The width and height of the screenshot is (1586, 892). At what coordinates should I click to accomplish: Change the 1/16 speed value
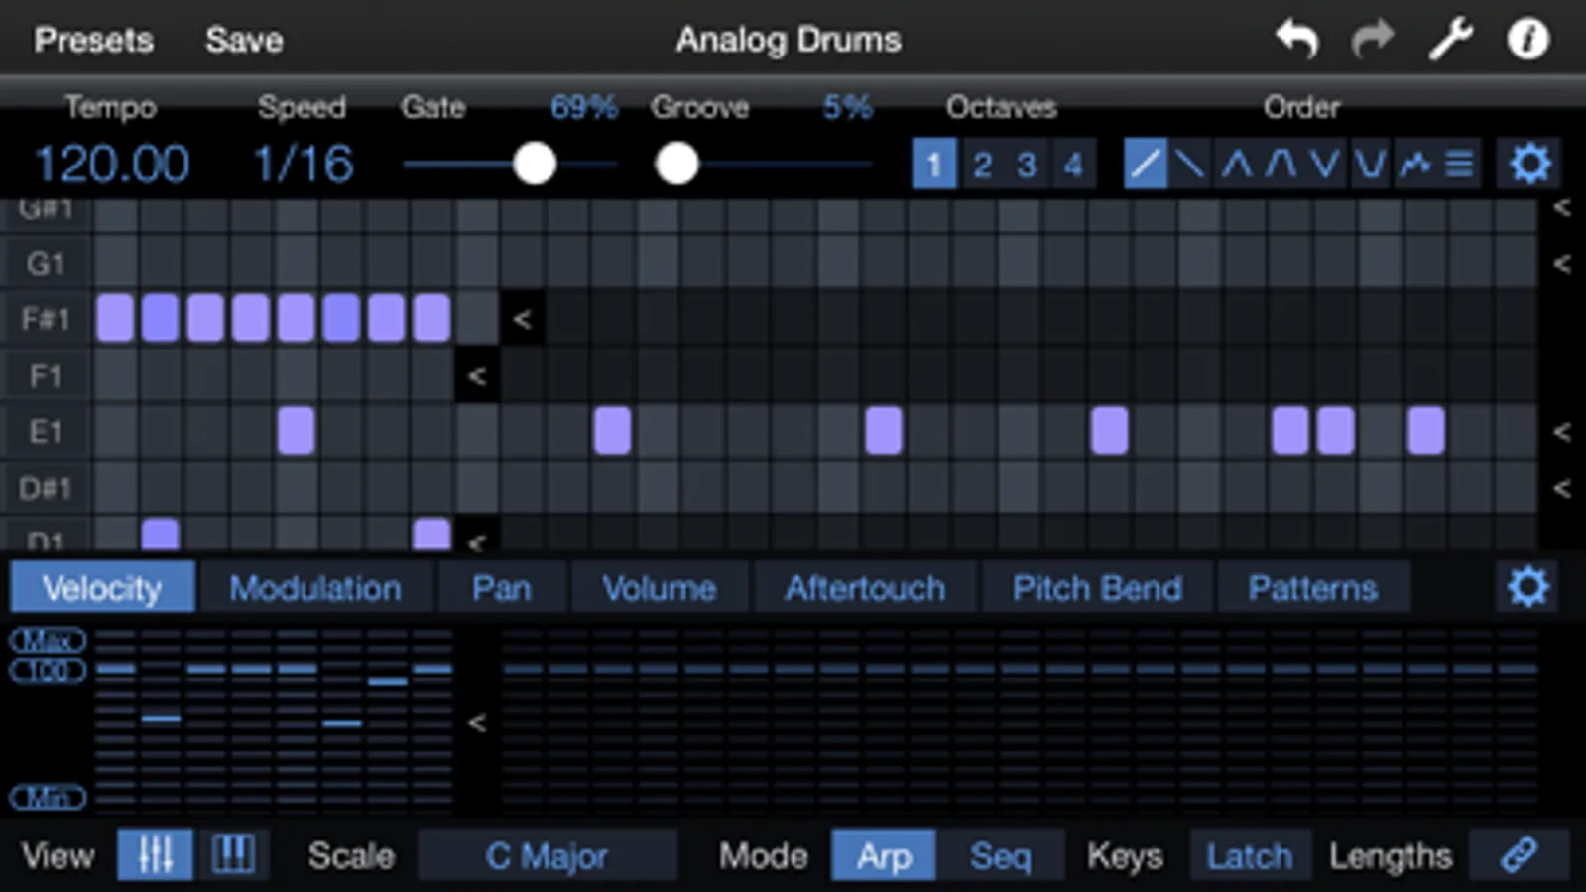(x=304, y=164)
